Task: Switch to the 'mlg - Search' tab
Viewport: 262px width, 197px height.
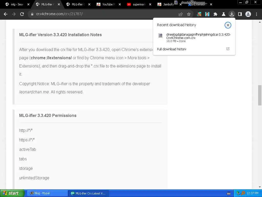Action: tap(17, 4)
